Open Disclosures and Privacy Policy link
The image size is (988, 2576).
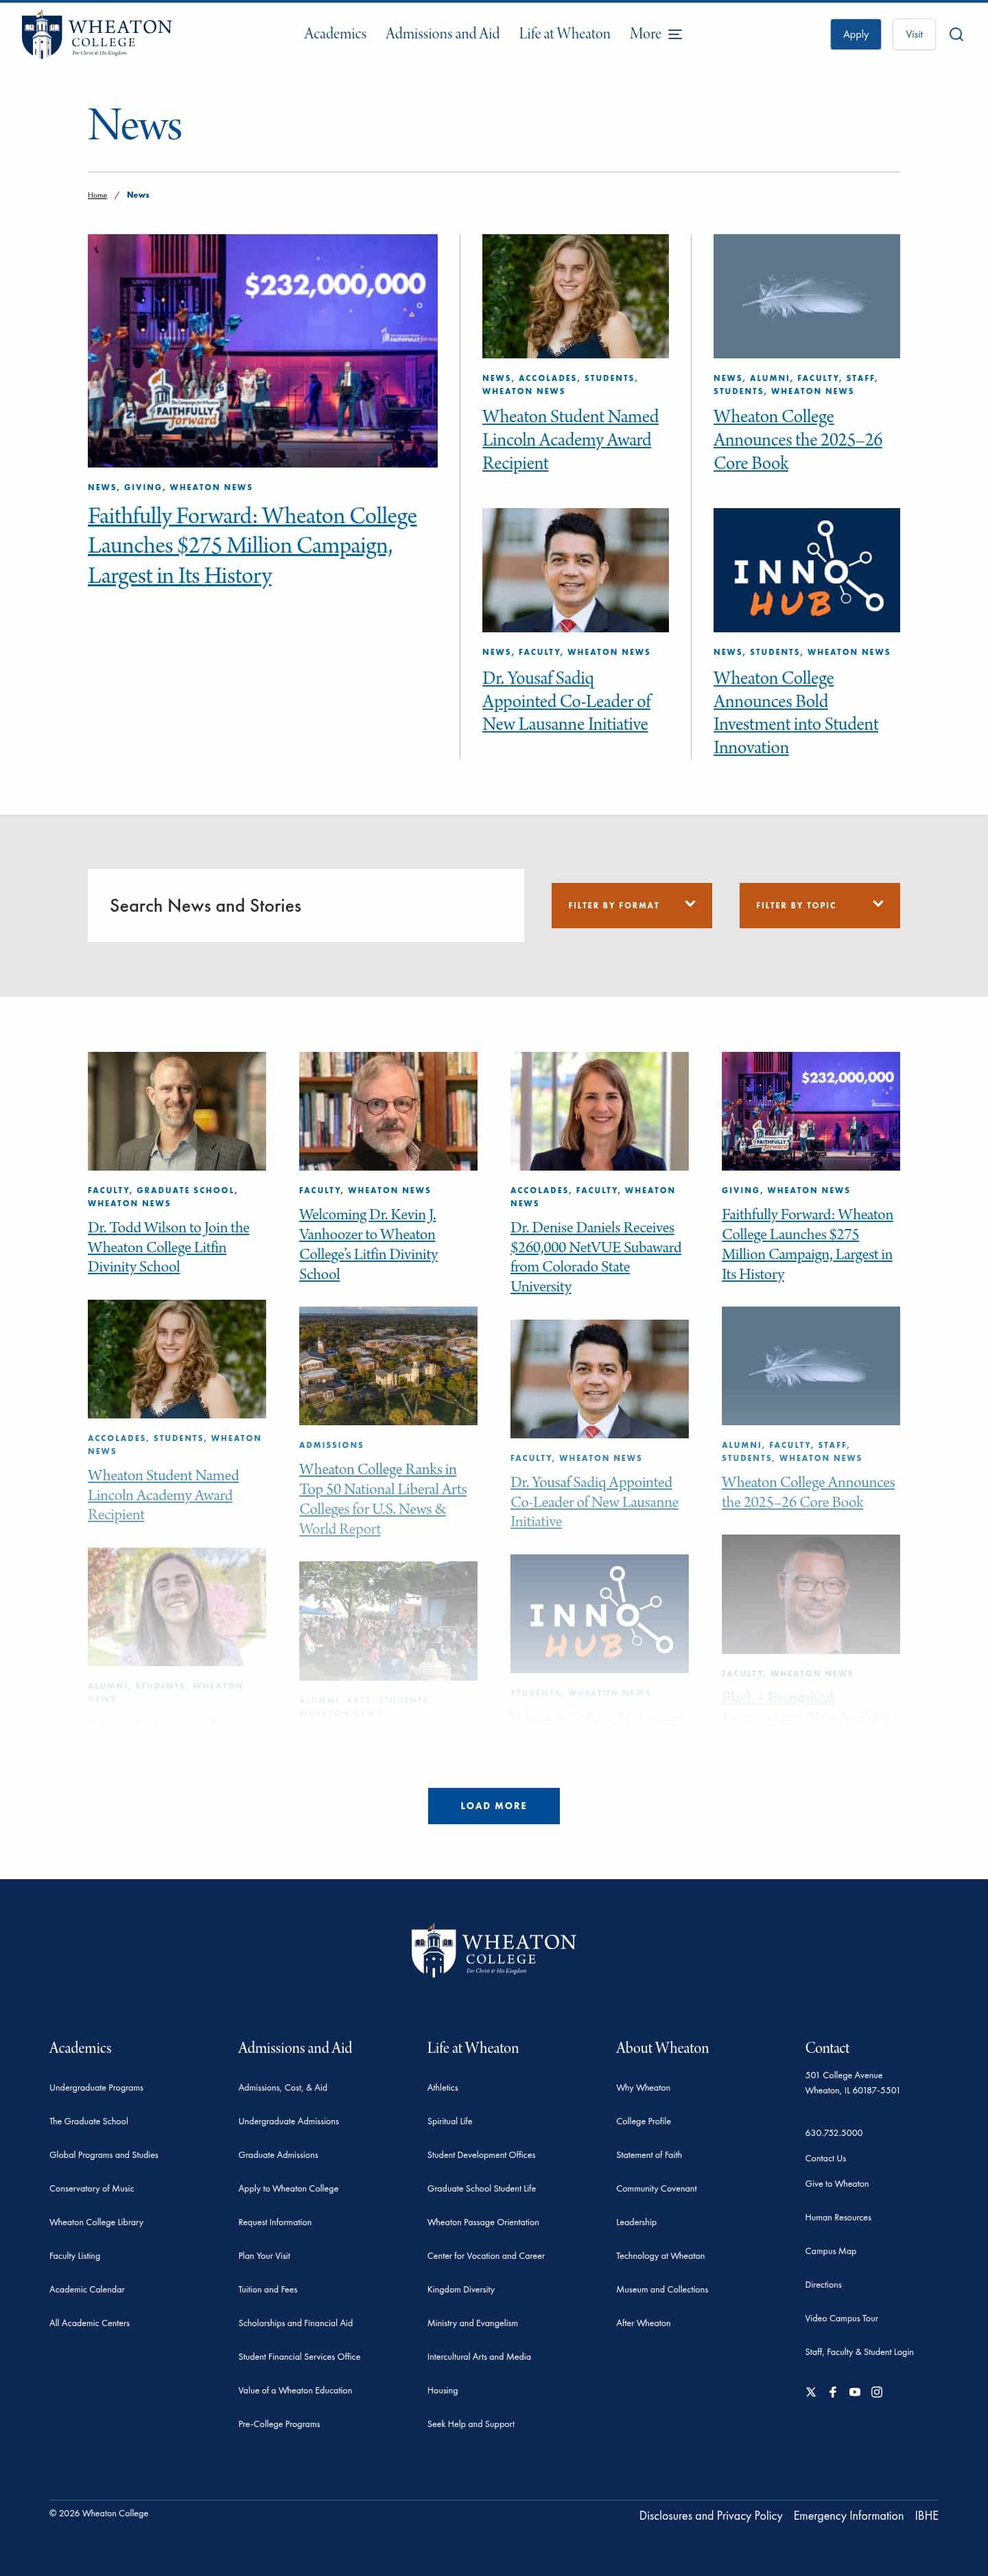click(x=710, y=2516)
